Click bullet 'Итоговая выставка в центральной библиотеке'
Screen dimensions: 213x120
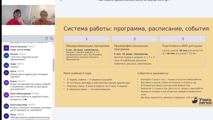tap(165, 85)
